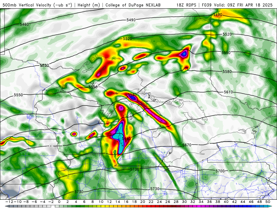
Task: Click the 14 value on the color scale
Action: 118,202
